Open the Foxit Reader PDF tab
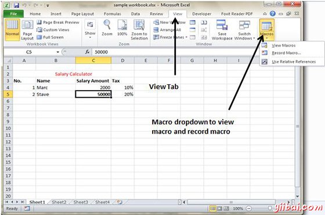 (x=237, y=14)
